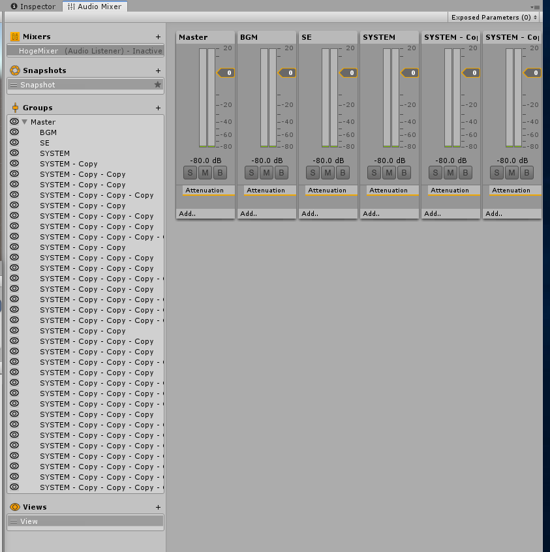Bypass effects on the SE channel

(x=343, y=173)
